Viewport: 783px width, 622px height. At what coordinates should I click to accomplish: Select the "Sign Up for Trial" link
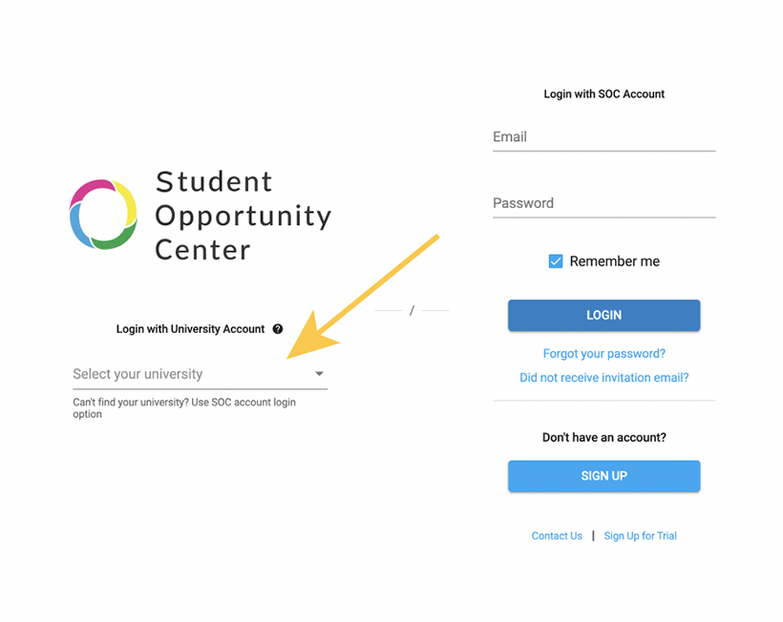point(640,536)
